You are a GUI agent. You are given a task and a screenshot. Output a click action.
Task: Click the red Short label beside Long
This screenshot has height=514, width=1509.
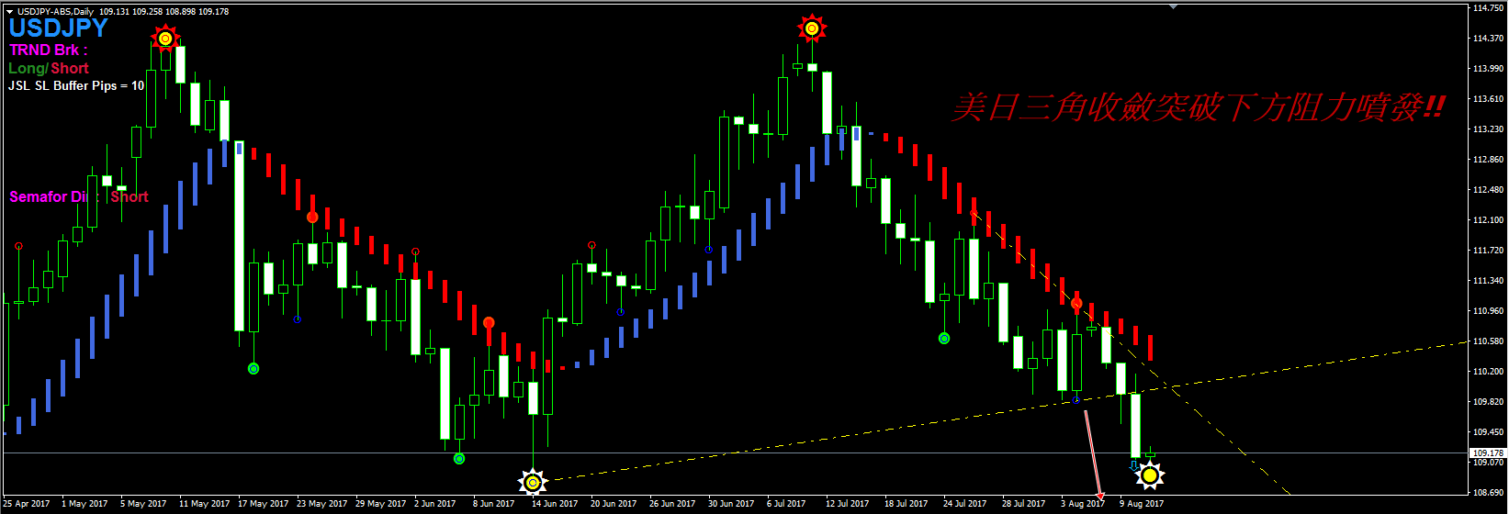70,69
